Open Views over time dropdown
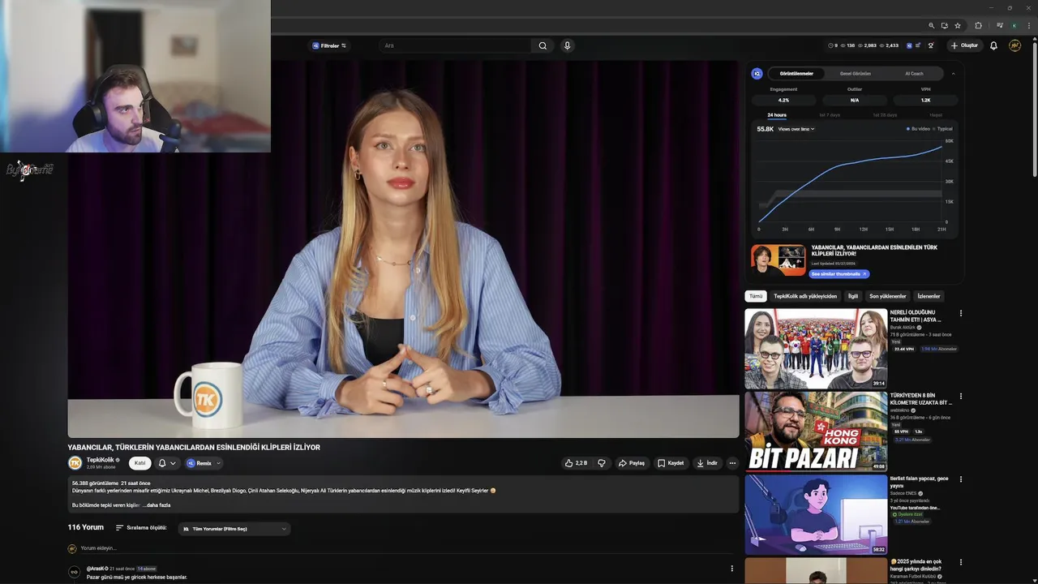Viewport: 1038px width, 584px height. (x=796, y=129)
